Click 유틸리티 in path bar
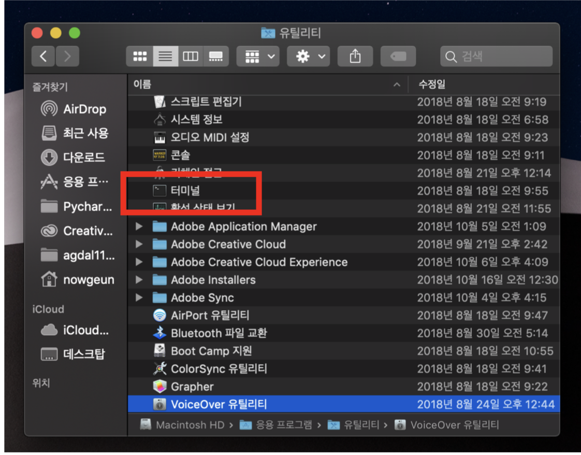The width and height of the screenshot is (581, 455). point(354,425)
